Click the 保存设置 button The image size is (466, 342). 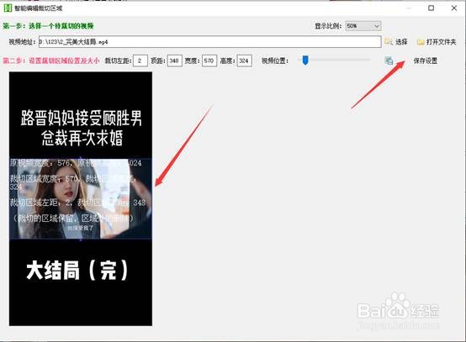click(x=426, y=61)
